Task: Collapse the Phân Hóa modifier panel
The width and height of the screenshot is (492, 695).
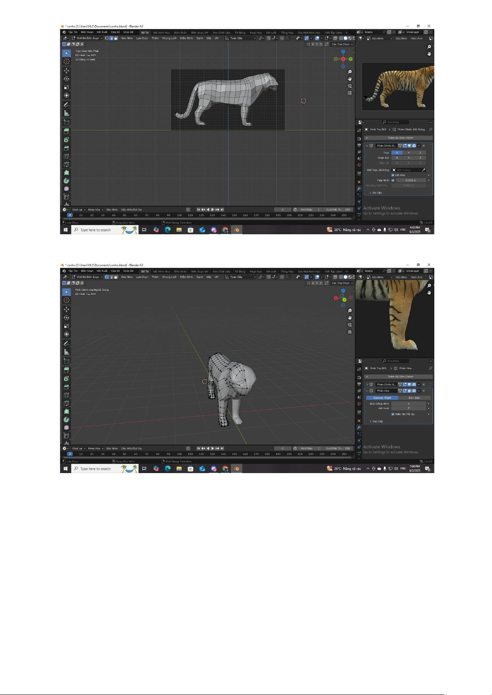Action: coord(367,391)
